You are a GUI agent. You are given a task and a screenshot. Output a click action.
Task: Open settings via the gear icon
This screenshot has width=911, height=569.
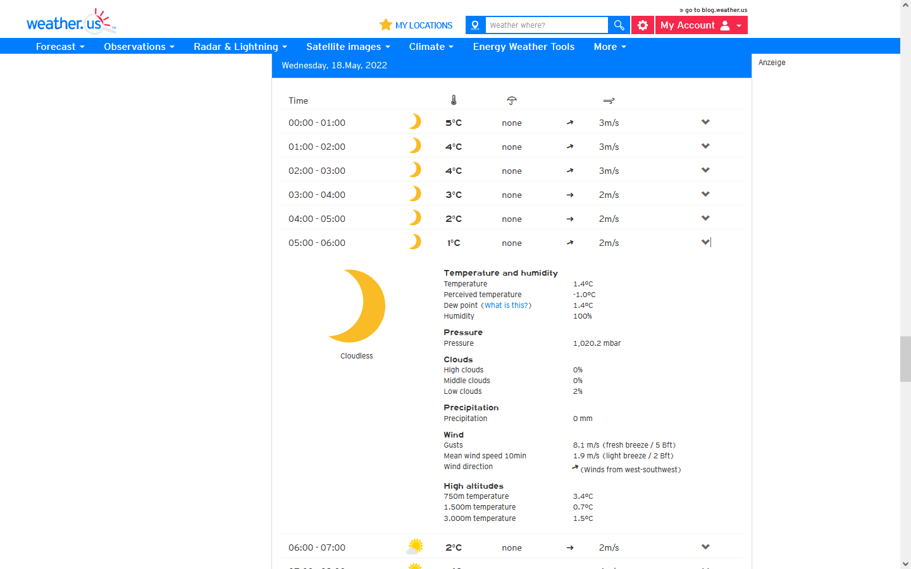pos(643,25)
